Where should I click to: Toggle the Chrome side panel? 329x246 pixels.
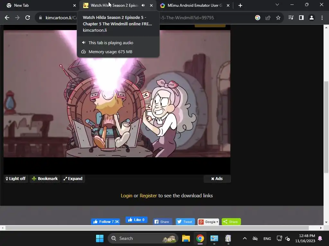(301, 18)
